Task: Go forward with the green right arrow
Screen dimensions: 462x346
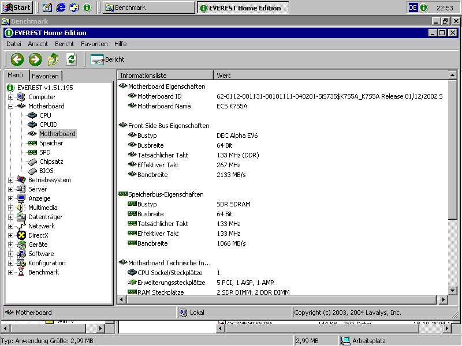Action: click(35, 59)
